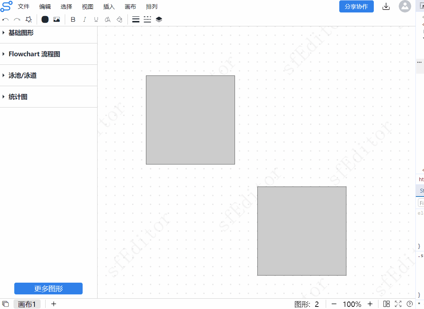Add a new canvas with plus icon
The image size is (424, 309).
[x=53, y=304]
